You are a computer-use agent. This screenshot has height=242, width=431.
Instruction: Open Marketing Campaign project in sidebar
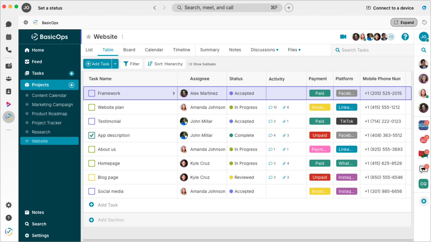click(x=52, y=105)
